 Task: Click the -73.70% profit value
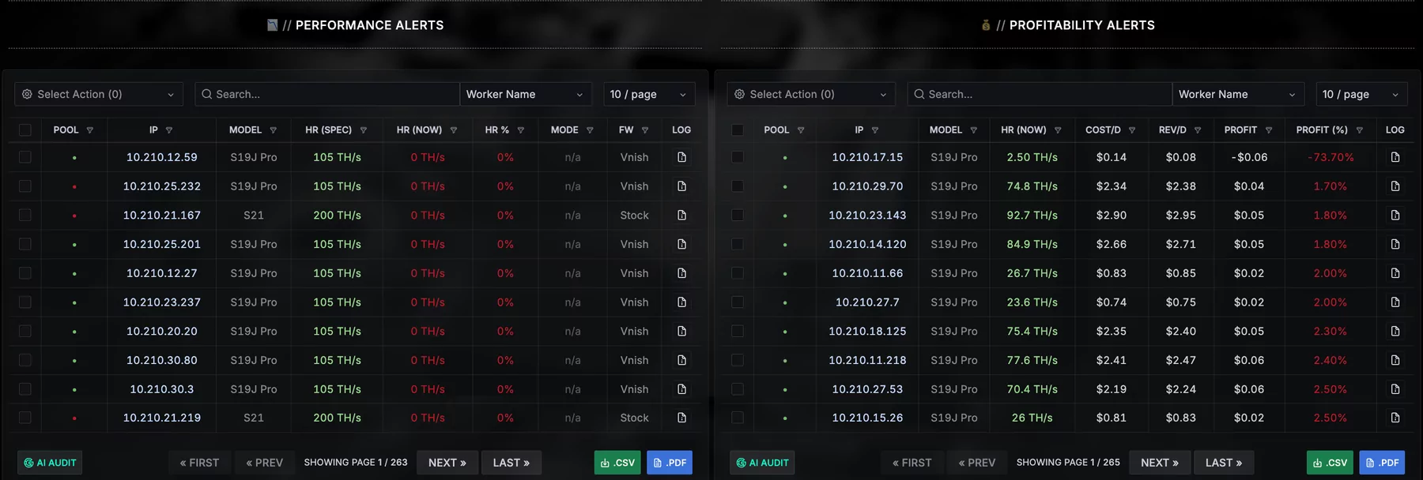(x=1331, y=157)
